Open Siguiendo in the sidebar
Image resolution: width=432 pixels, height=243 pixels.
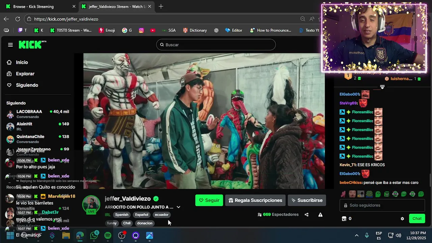22,85
